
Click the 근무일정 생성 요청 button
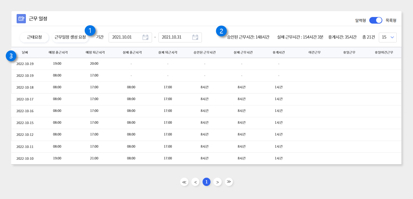(70, 37)
